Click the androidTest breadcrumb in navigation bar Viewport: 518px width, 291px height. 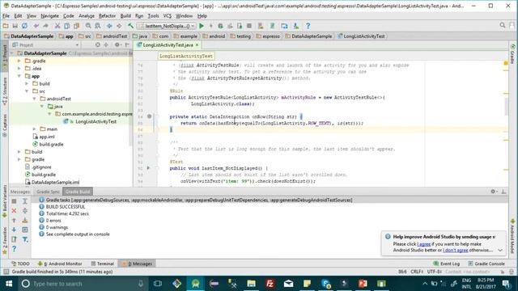coord(112,36)
